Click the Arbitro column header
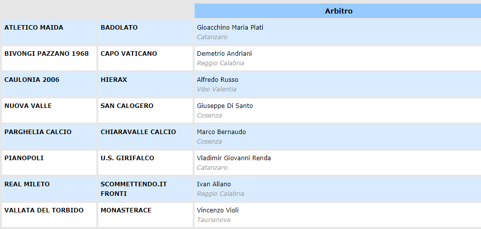The image size is (481, 229). coord(338,11)
